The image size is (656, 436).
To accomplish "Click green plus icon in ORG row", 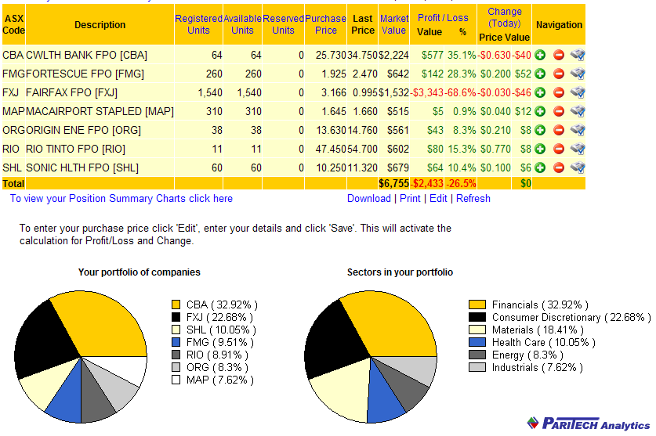I will pyautogui.click(x=540, y=130).
